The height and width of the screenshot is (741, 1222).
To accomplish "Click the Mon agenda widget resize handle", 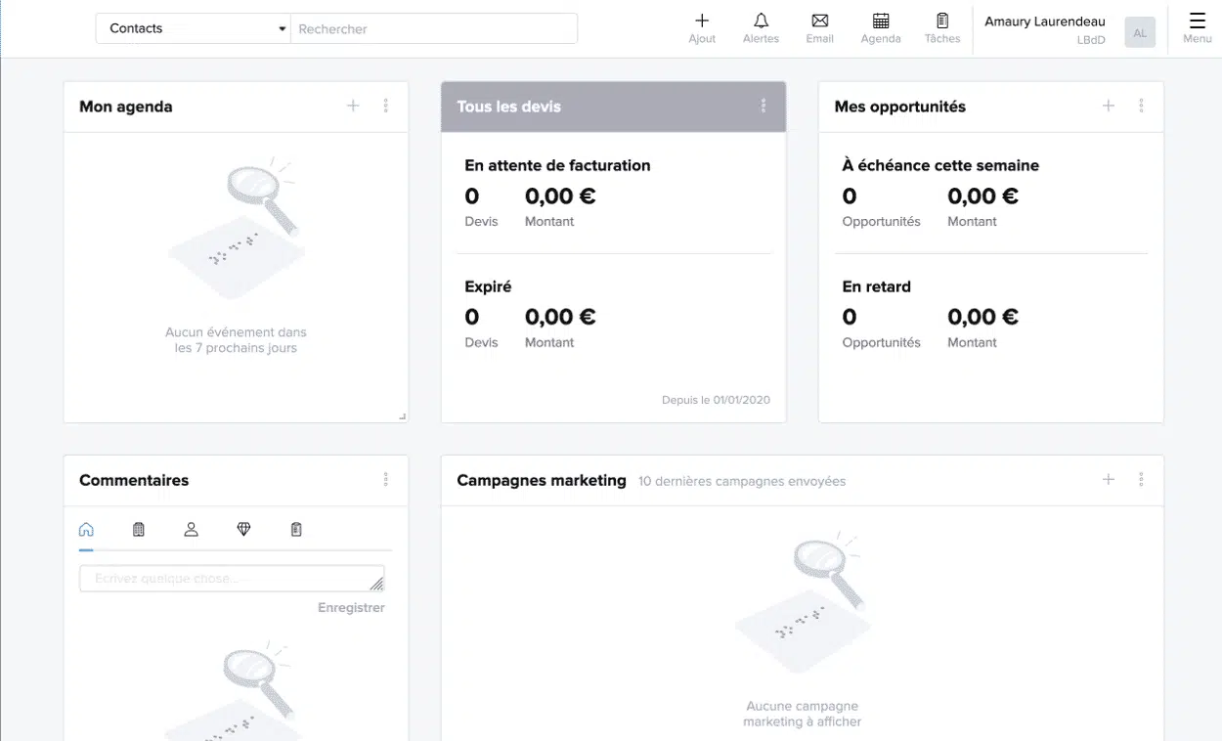I will [403, 417].
